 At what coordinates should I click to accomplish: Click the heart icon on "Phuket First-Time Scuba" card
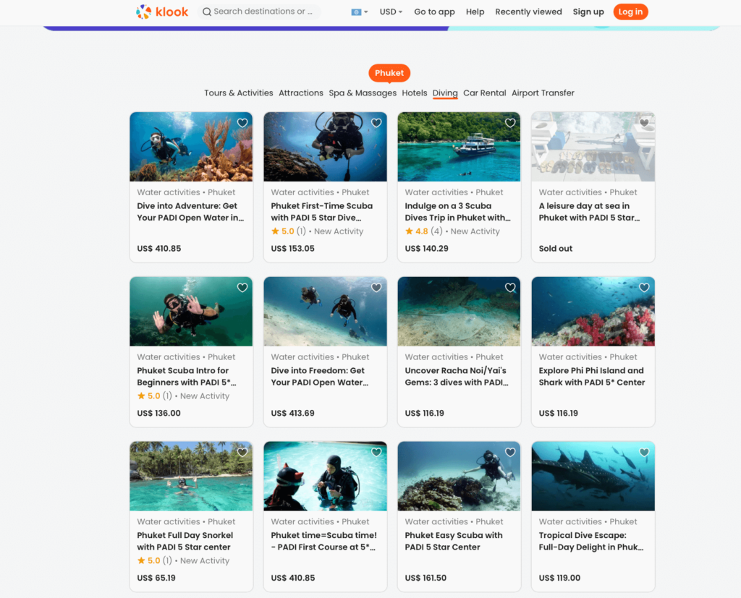376,123
